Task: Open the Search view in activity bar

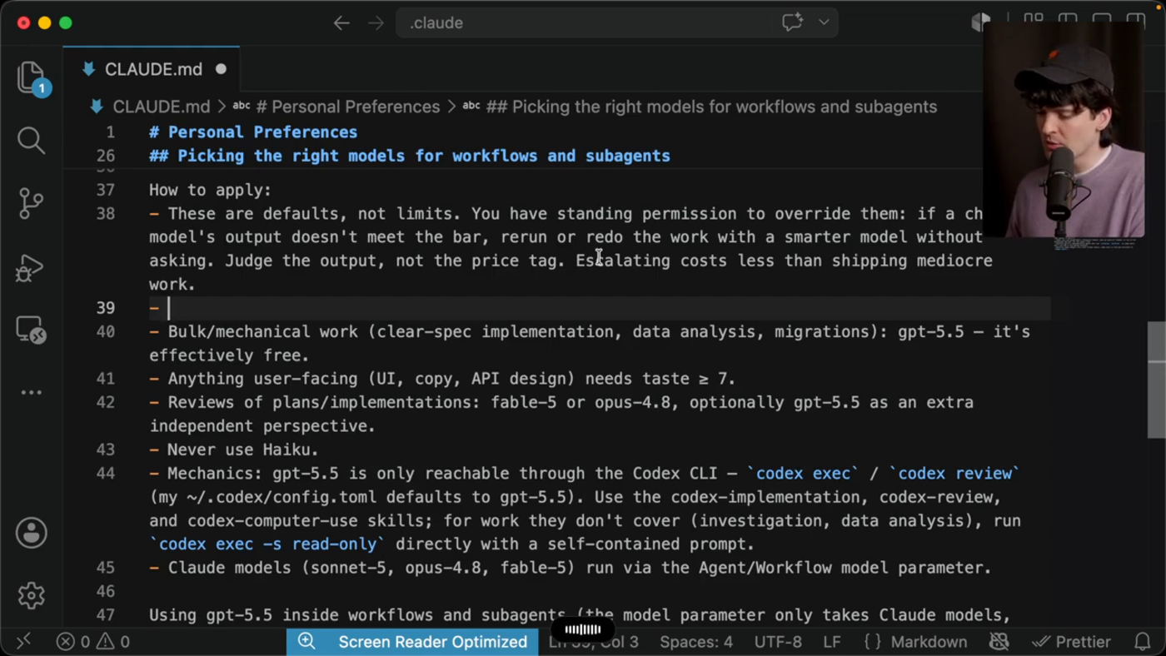Action: (x=32, y=140)
